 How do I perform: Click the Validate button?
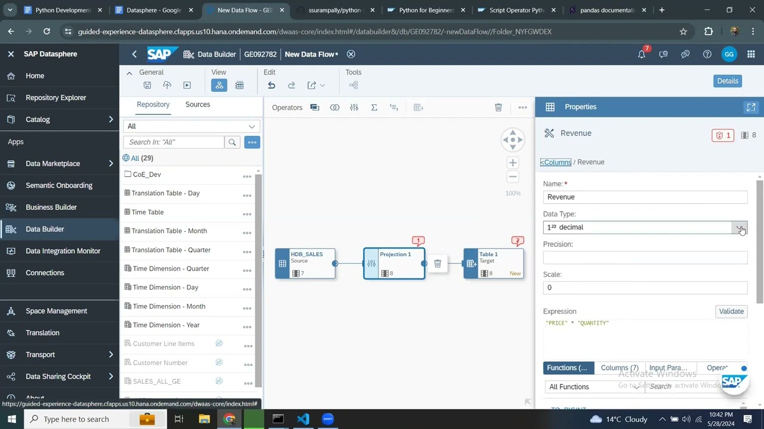click(731, 312)
